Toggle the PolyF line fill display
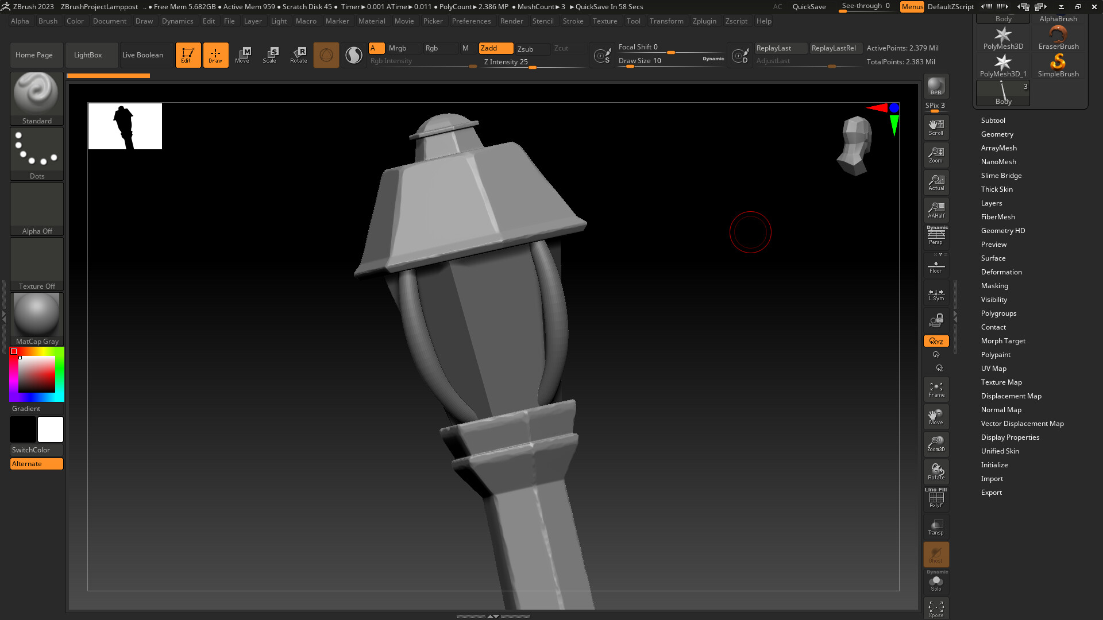Screen dimensions: 1103x620 coord(936,498)
